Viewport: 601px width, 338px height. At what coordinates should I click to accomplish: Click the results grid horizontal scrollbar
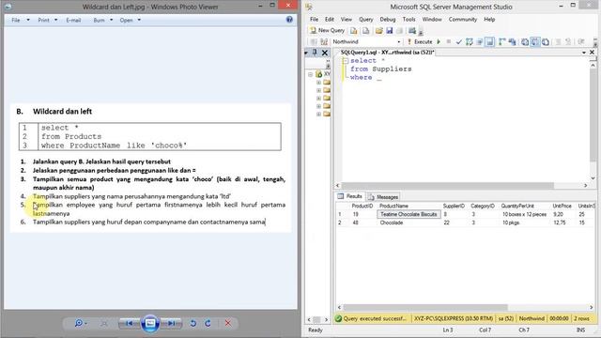425,307
